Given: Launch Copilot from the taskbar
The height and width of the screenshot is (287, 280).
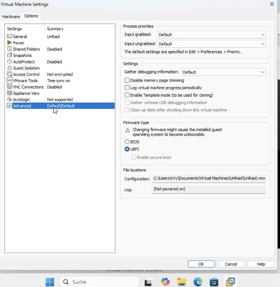Looking at the screenshot, I should pos(165,282).
